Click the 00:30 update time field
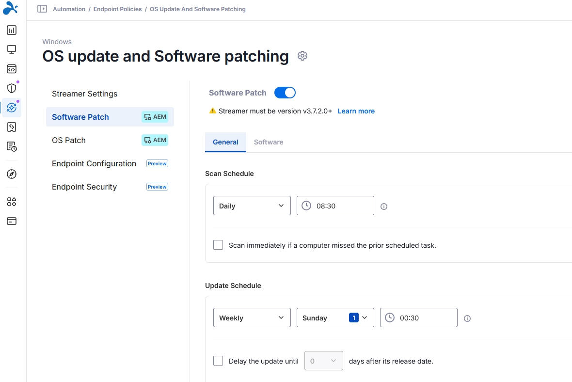Image resolution: width=572 pixels, height=382 pixels. pos(419,318)
